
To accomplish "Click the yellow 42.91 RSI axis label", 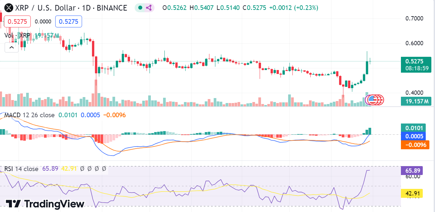I will click(x=412, y=193).
